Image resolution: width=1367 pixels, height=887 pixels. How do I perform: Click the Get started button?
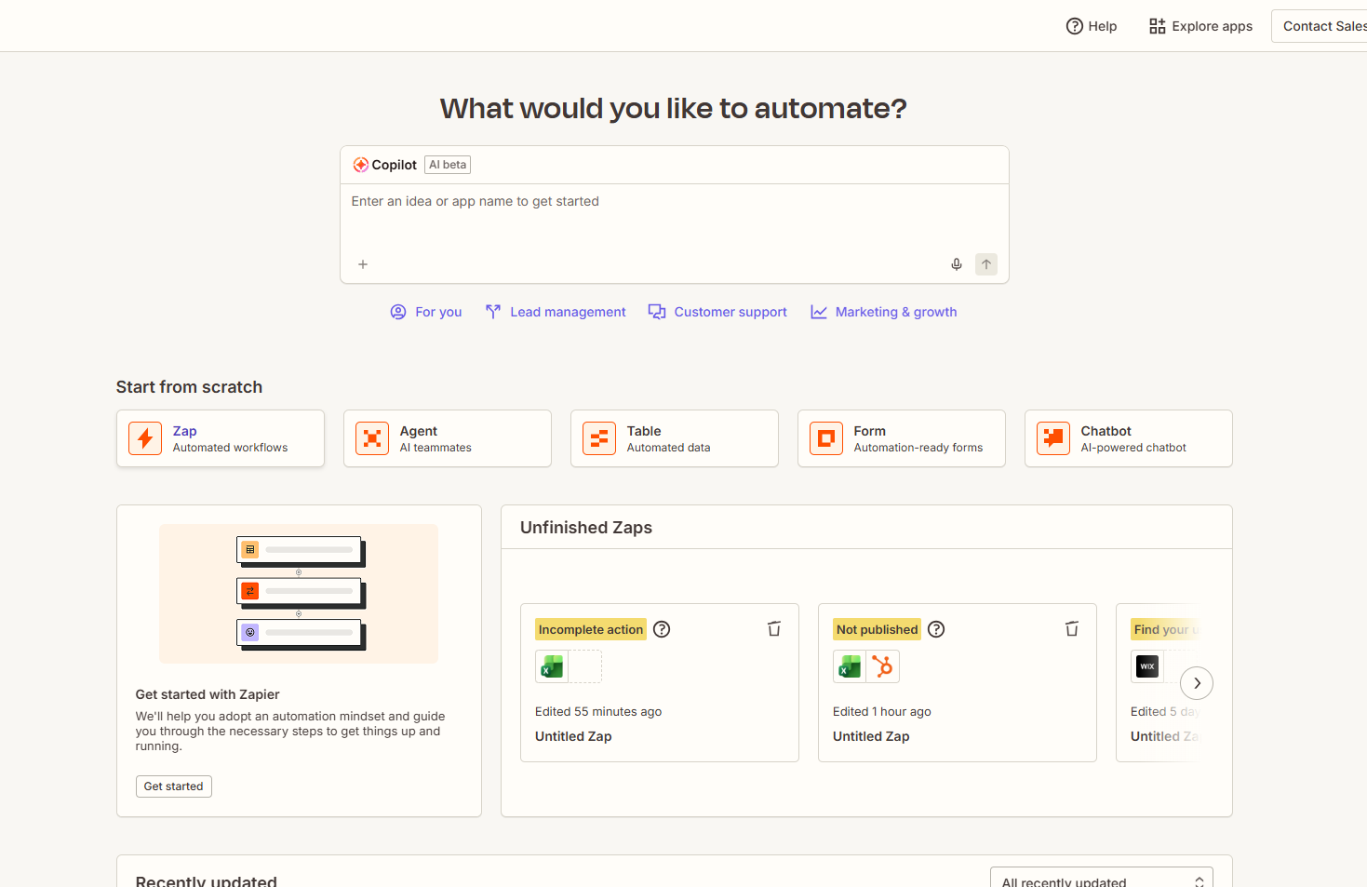tap(173, 786)
